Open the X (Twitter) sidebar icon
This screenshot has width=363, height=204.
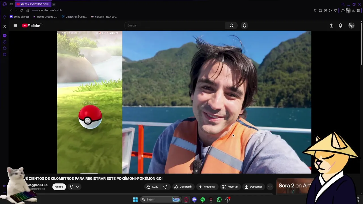tap(5, 26)
